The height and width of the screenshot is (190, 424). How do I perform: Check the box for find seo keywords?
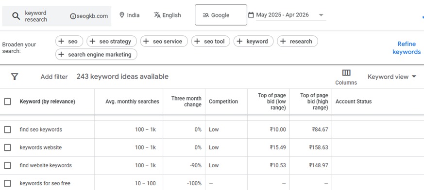8,130
